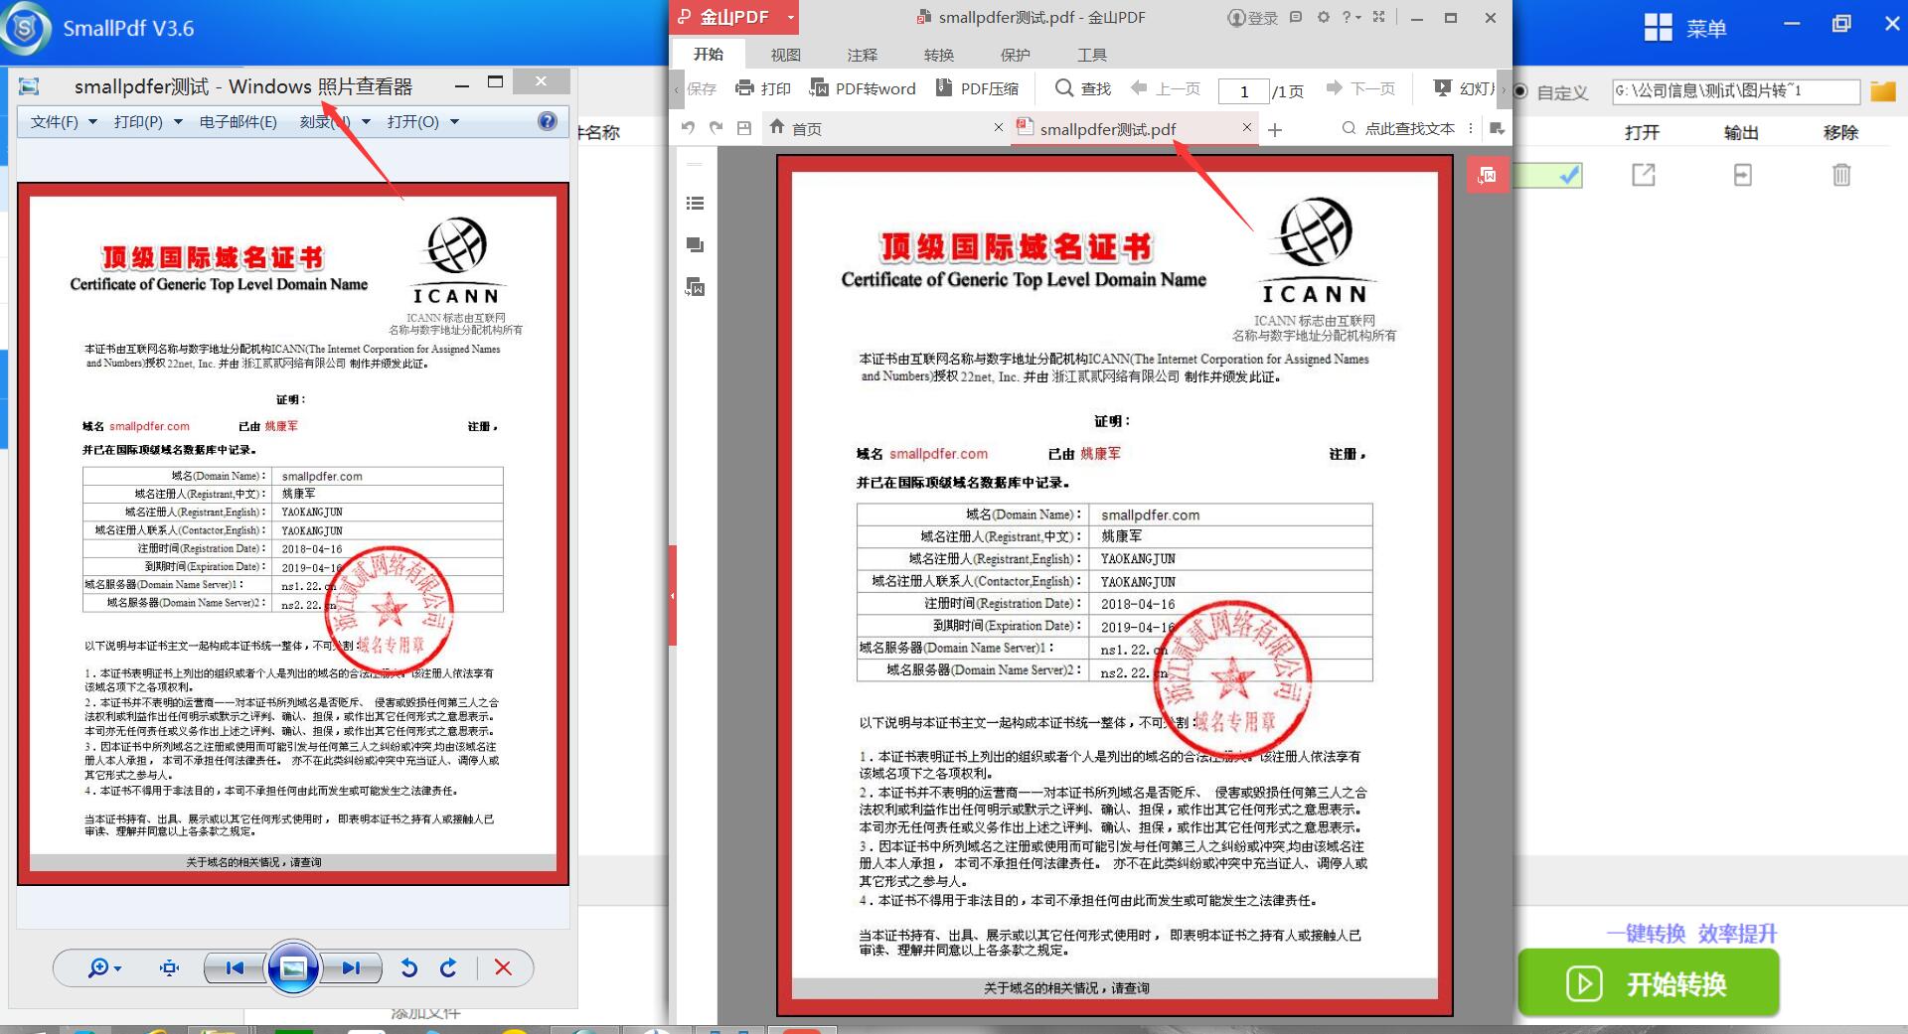The width and height of the screenshot is (1908, 1034).
Task: Go to previous image in Photo Viewer
Action: [x=235, y=967]
